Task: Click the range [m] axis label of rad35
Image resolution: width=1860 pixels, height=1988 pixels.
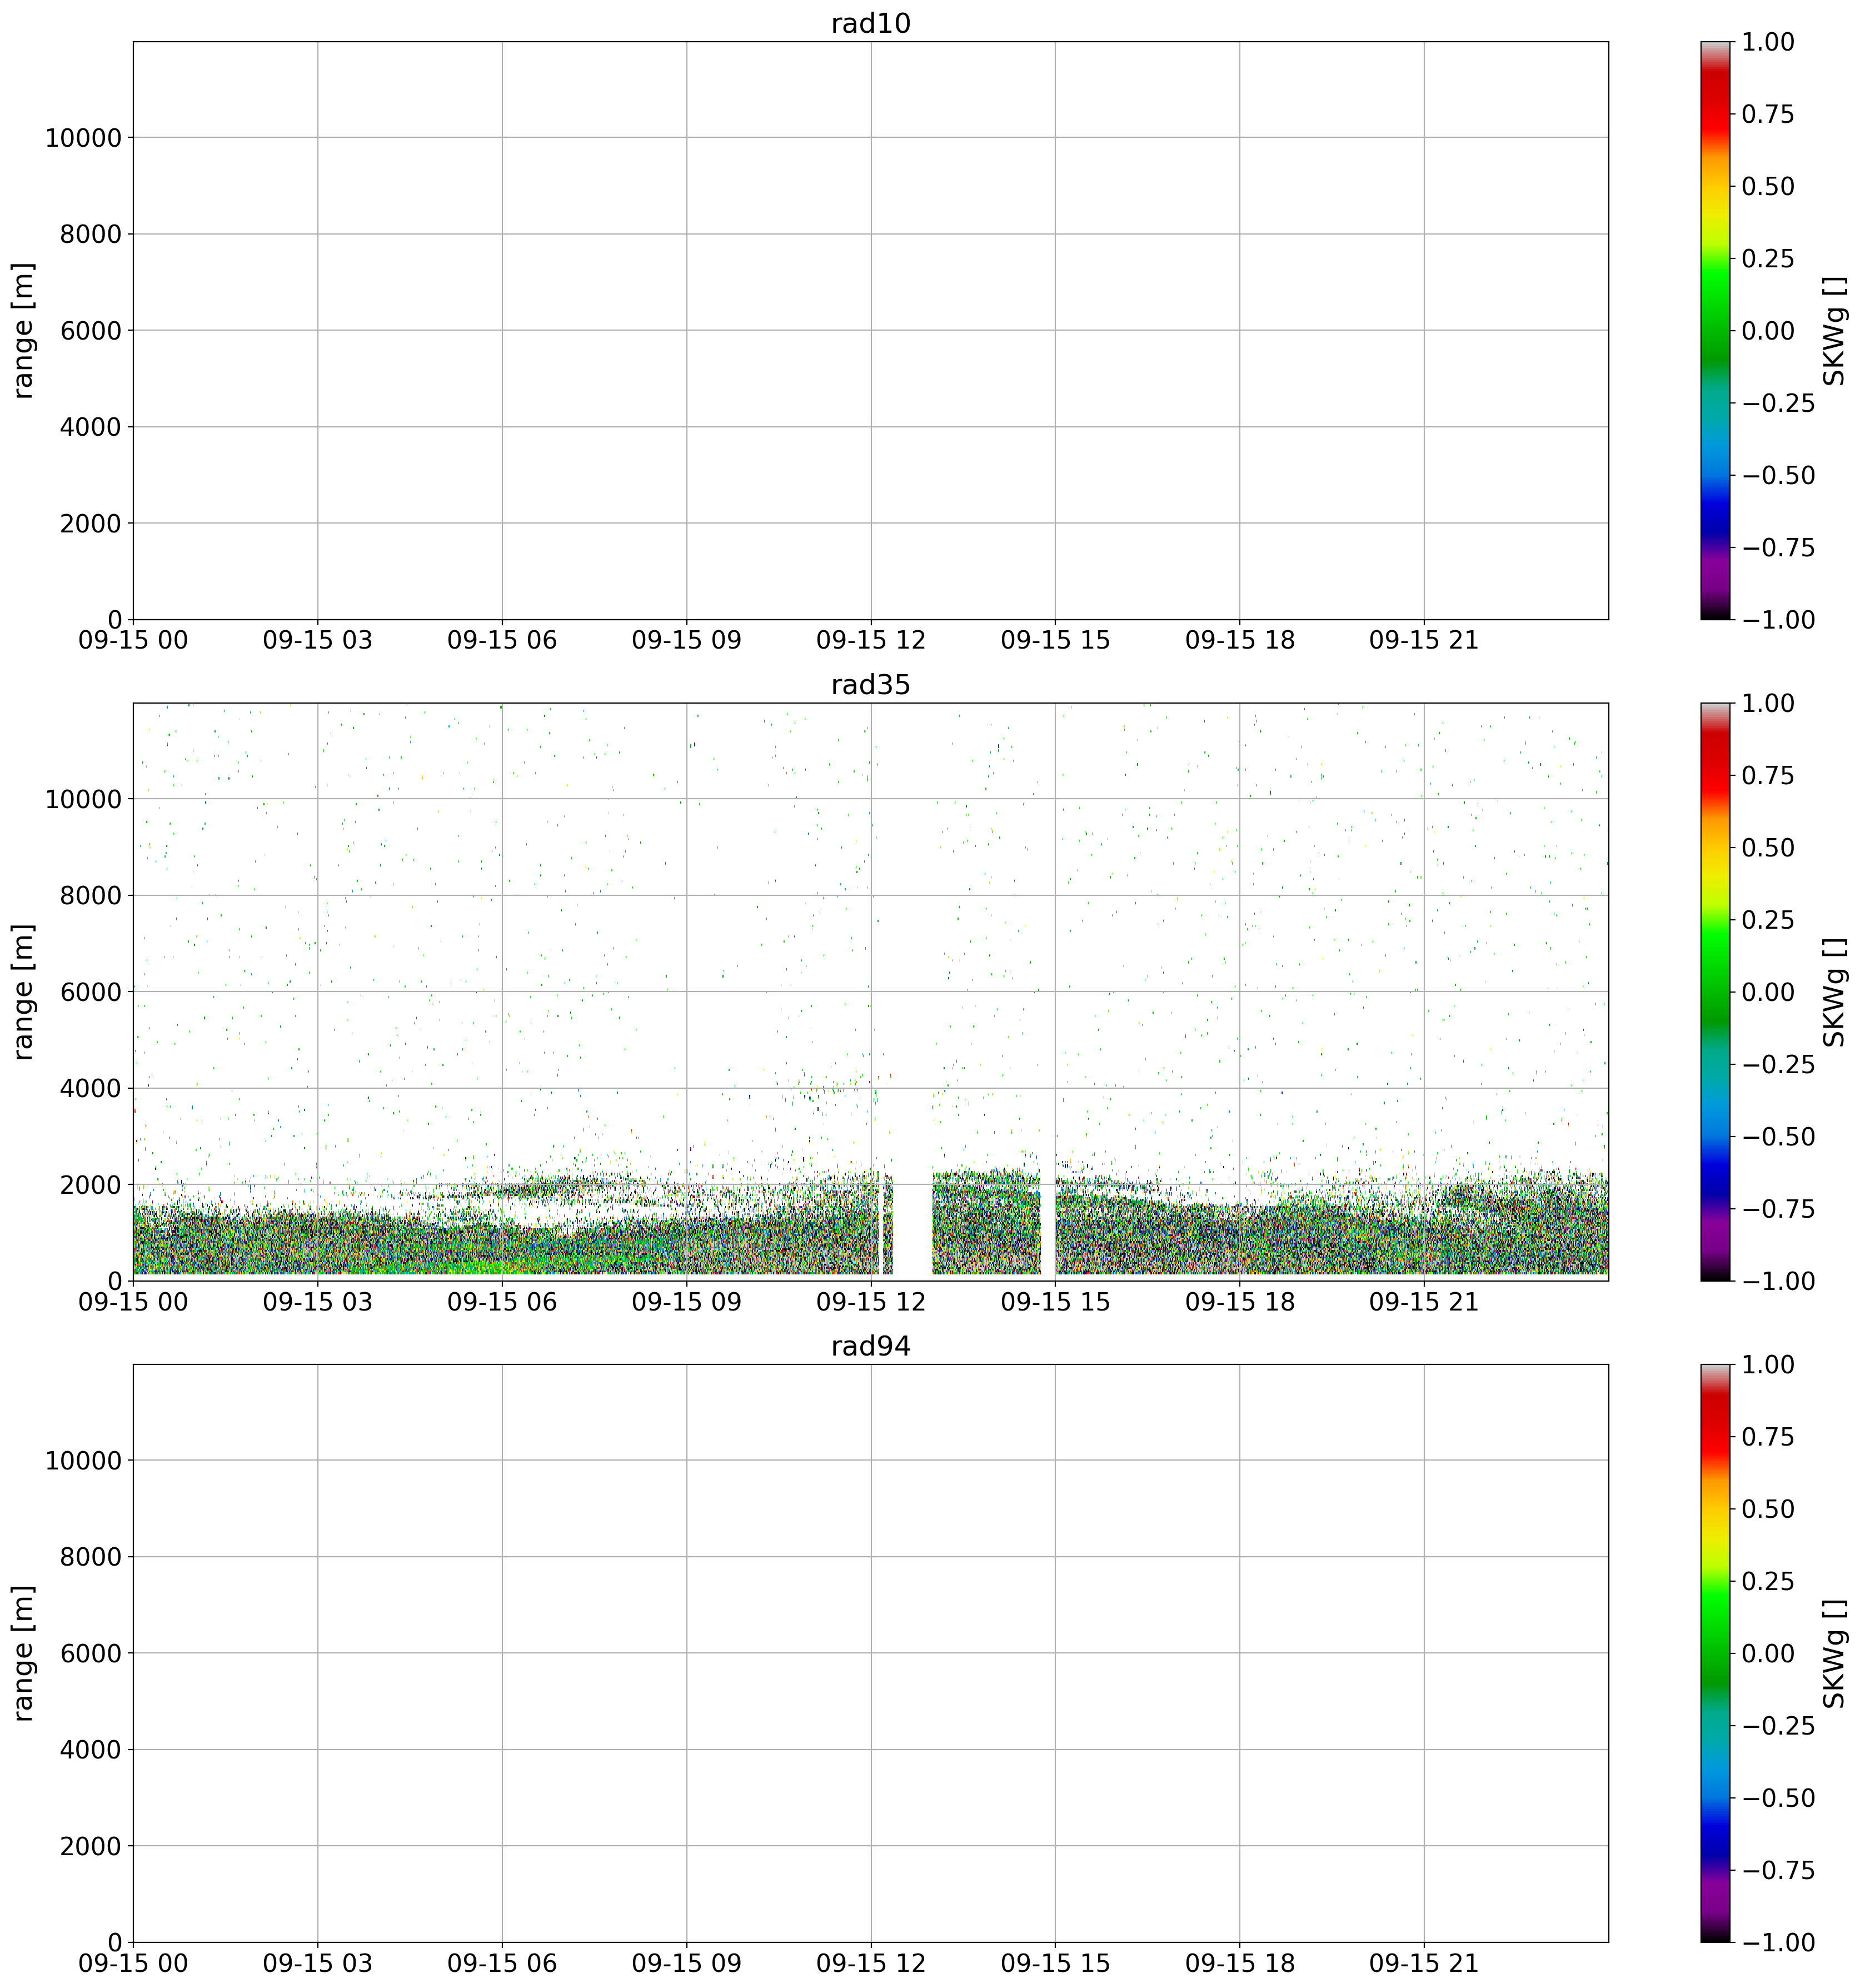Action: click(24, 992)
